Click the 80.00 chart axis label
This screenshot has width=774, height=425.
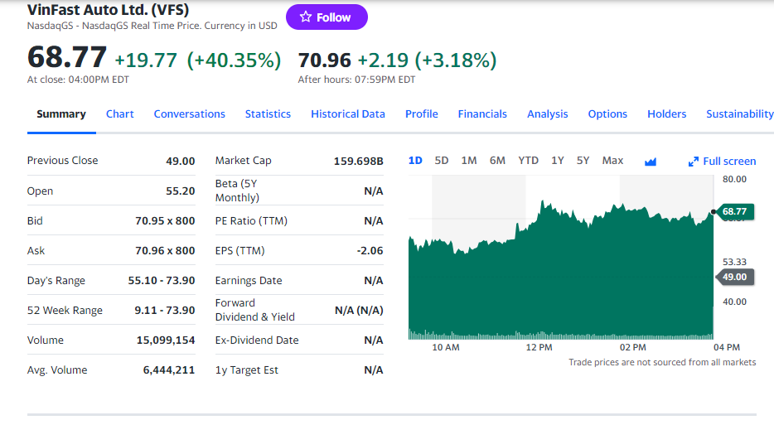734,179
